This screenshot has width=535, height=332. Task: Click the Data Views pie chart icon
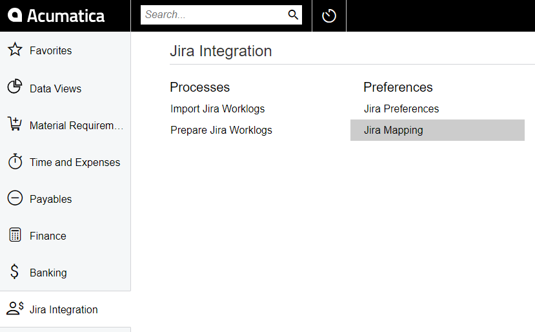pos(15,87)
